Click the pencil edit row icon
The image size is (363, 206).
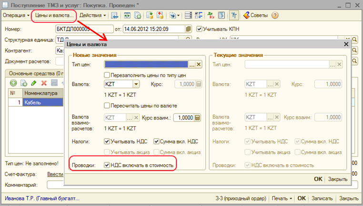pos(33,83)
